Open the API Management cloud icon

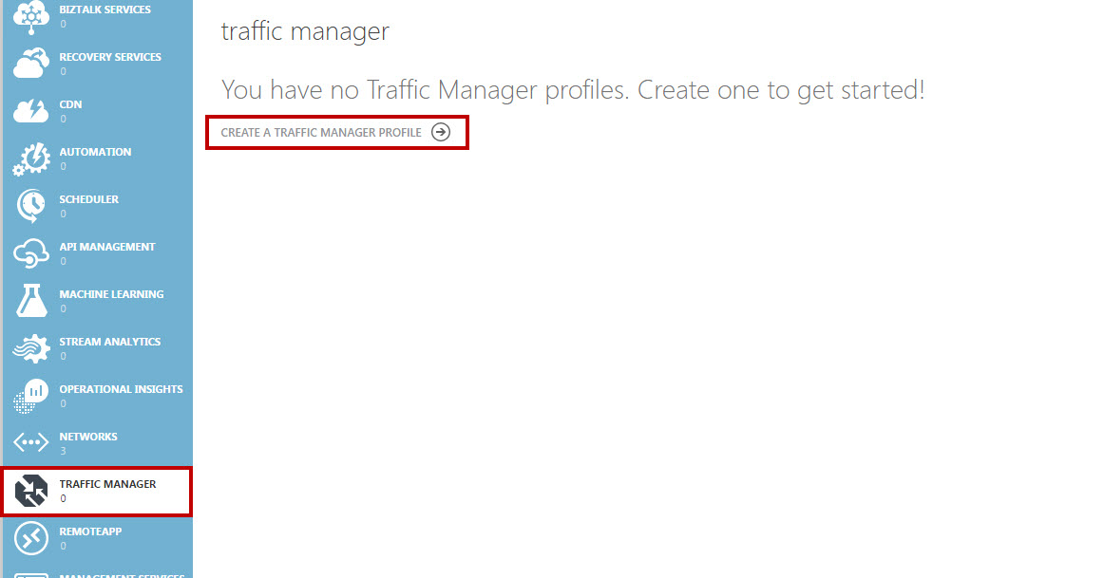pyautogui.click(x=31, y=253)
